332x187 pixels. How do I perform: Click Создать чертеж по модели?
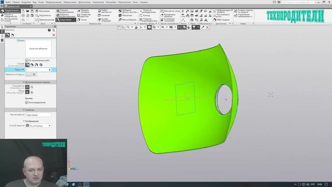tap(244, 11)
